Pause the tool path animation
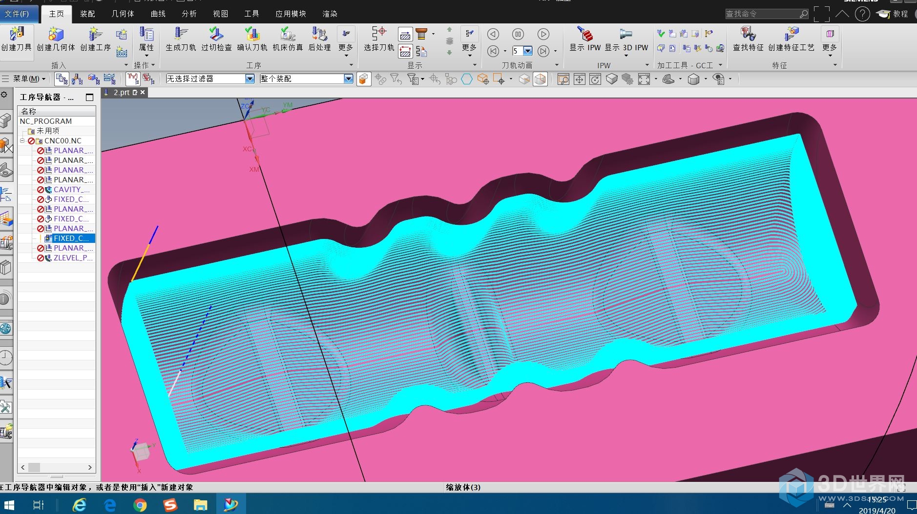This screenshot has height=514, width=917. point(518,34)
